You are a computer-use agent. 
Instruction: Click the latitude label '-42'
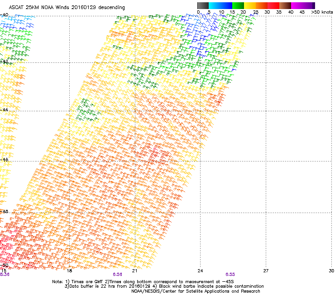[x=4, y=62]
